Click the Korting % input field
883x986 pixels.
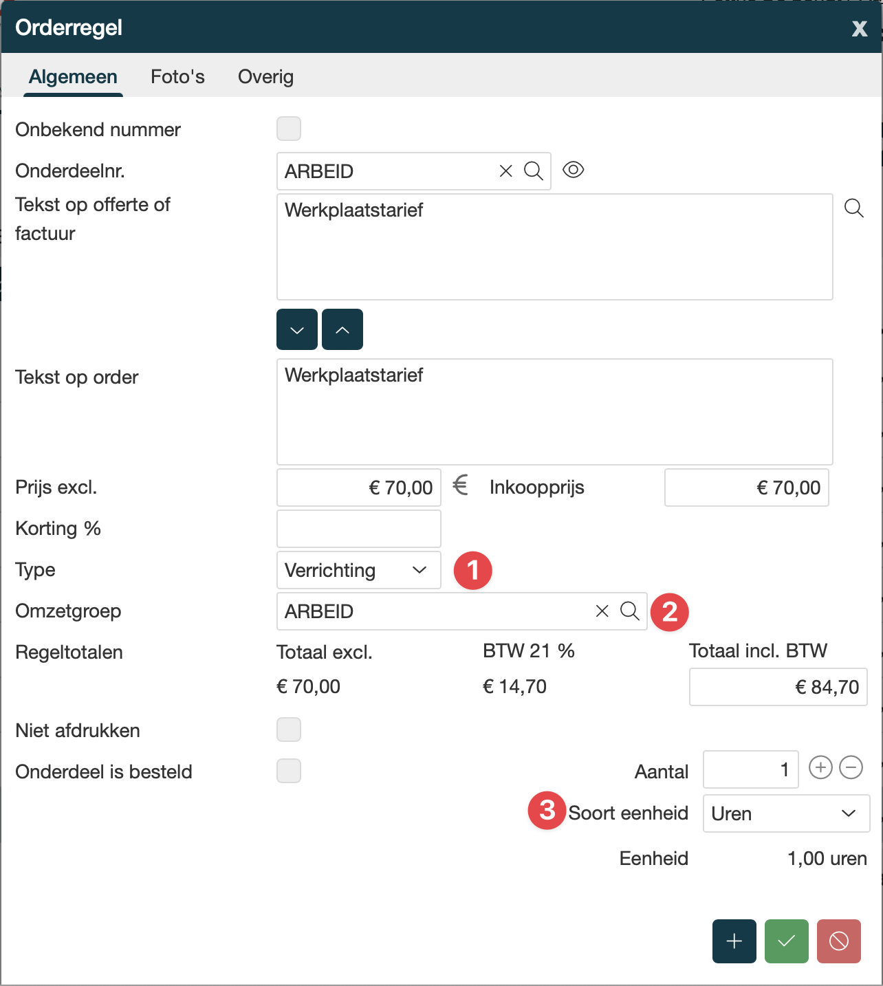point(358,529)
